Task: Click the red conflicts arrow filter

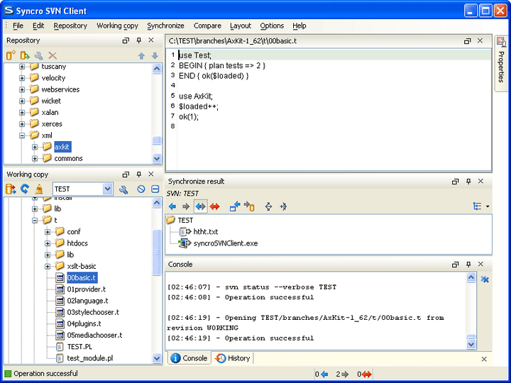Action: [x=214, y=206]
